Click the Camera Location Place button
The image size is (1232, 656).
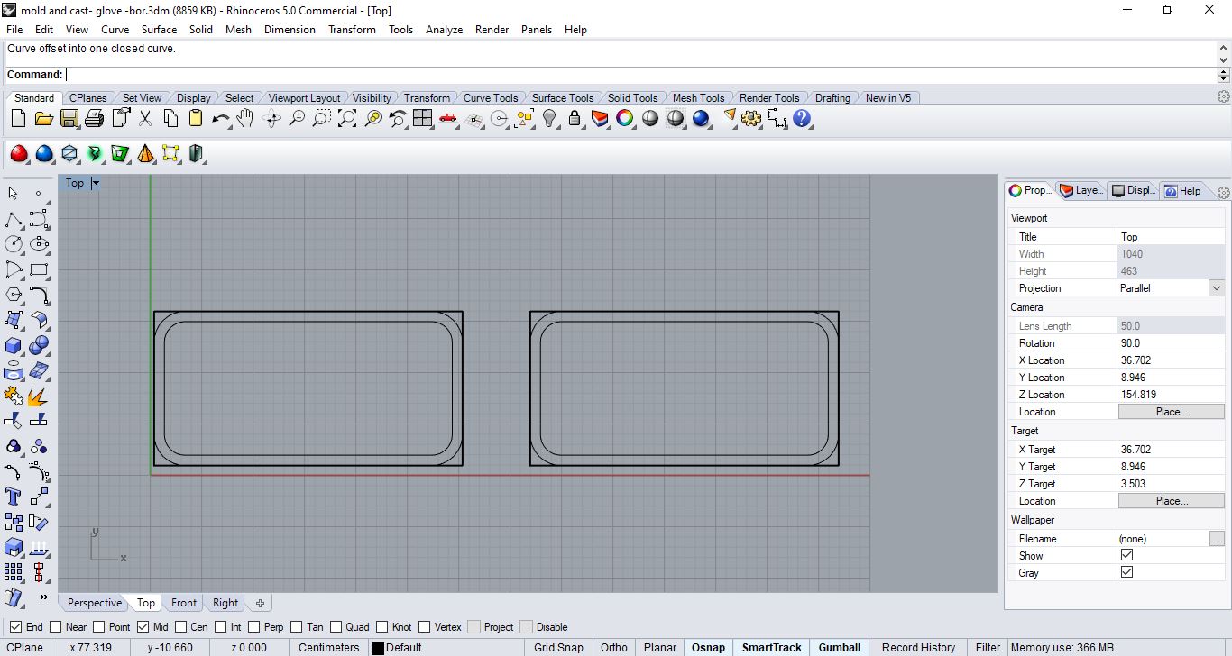[1172, 412]
